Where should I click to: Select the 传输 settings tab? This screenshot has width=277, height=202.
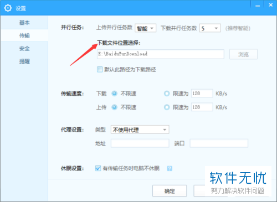pyautogui.click(x=24, y=35)
